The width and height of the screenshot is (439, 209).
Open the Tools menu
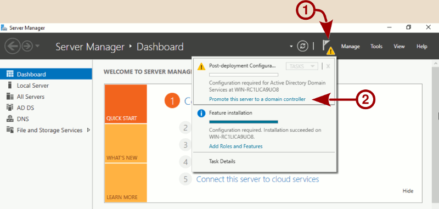click(376, 47)
